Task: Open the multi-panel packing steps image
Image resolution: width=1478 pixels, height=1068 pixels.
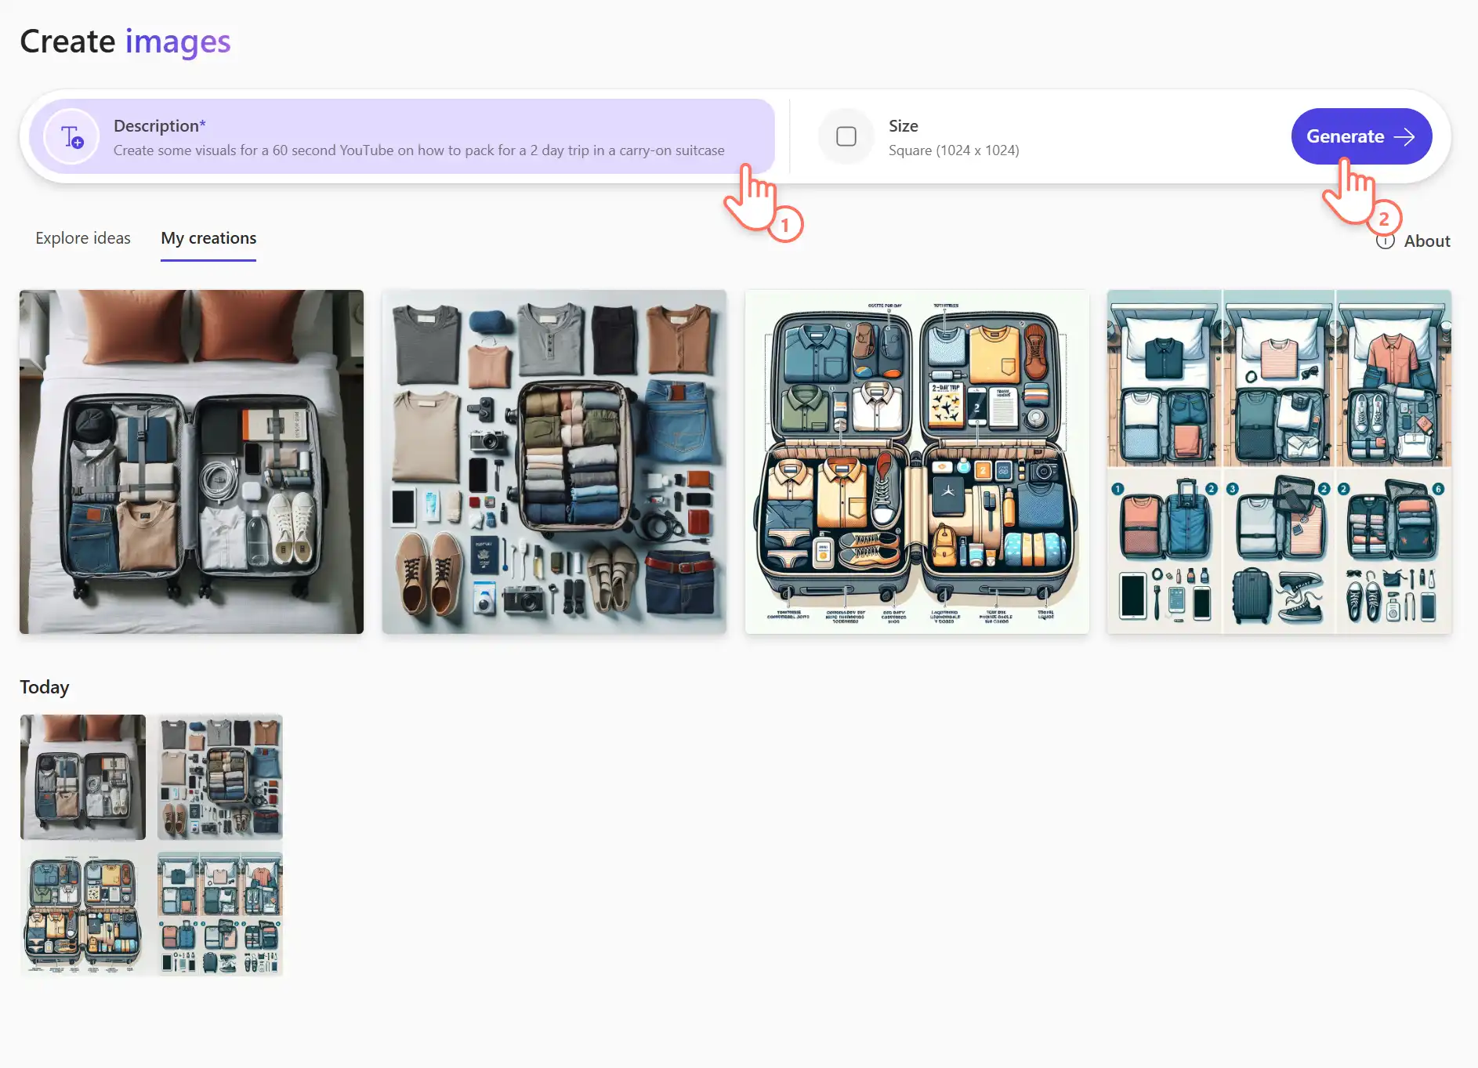Action: [1279, 462]
